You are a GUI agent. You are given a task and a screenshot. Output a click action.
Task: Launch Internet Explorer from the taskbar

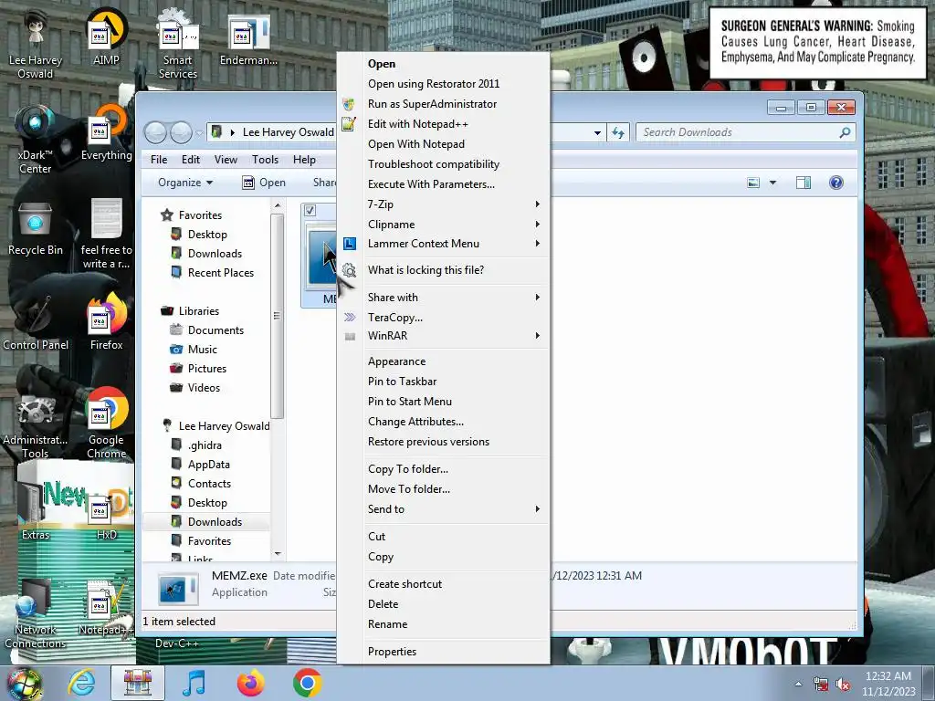81,683
